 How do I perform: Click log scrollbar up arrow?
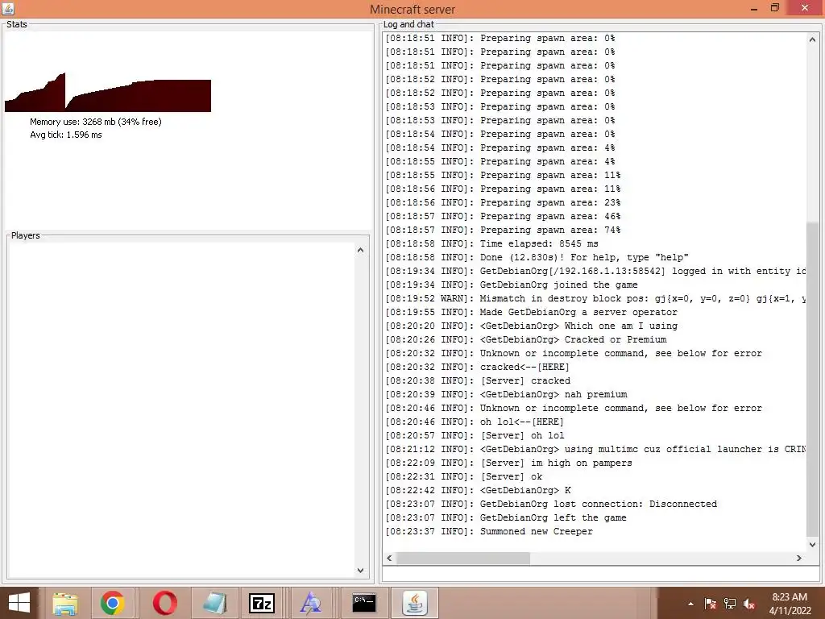pyautogui.click(x=812, y=39)
